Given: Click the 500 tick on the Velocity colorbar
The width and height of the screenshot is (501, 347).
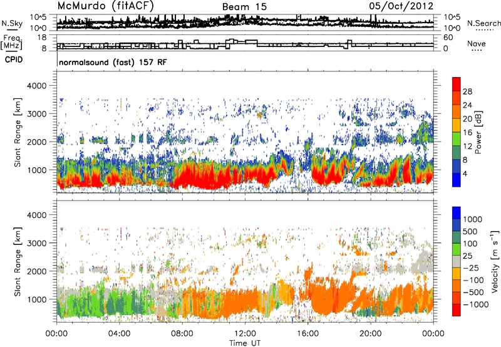Looking at the screenshot, I should 472,232.
